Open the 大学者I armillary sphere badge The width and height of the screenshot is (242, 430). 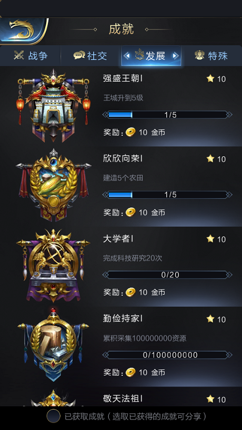(54, 265)
